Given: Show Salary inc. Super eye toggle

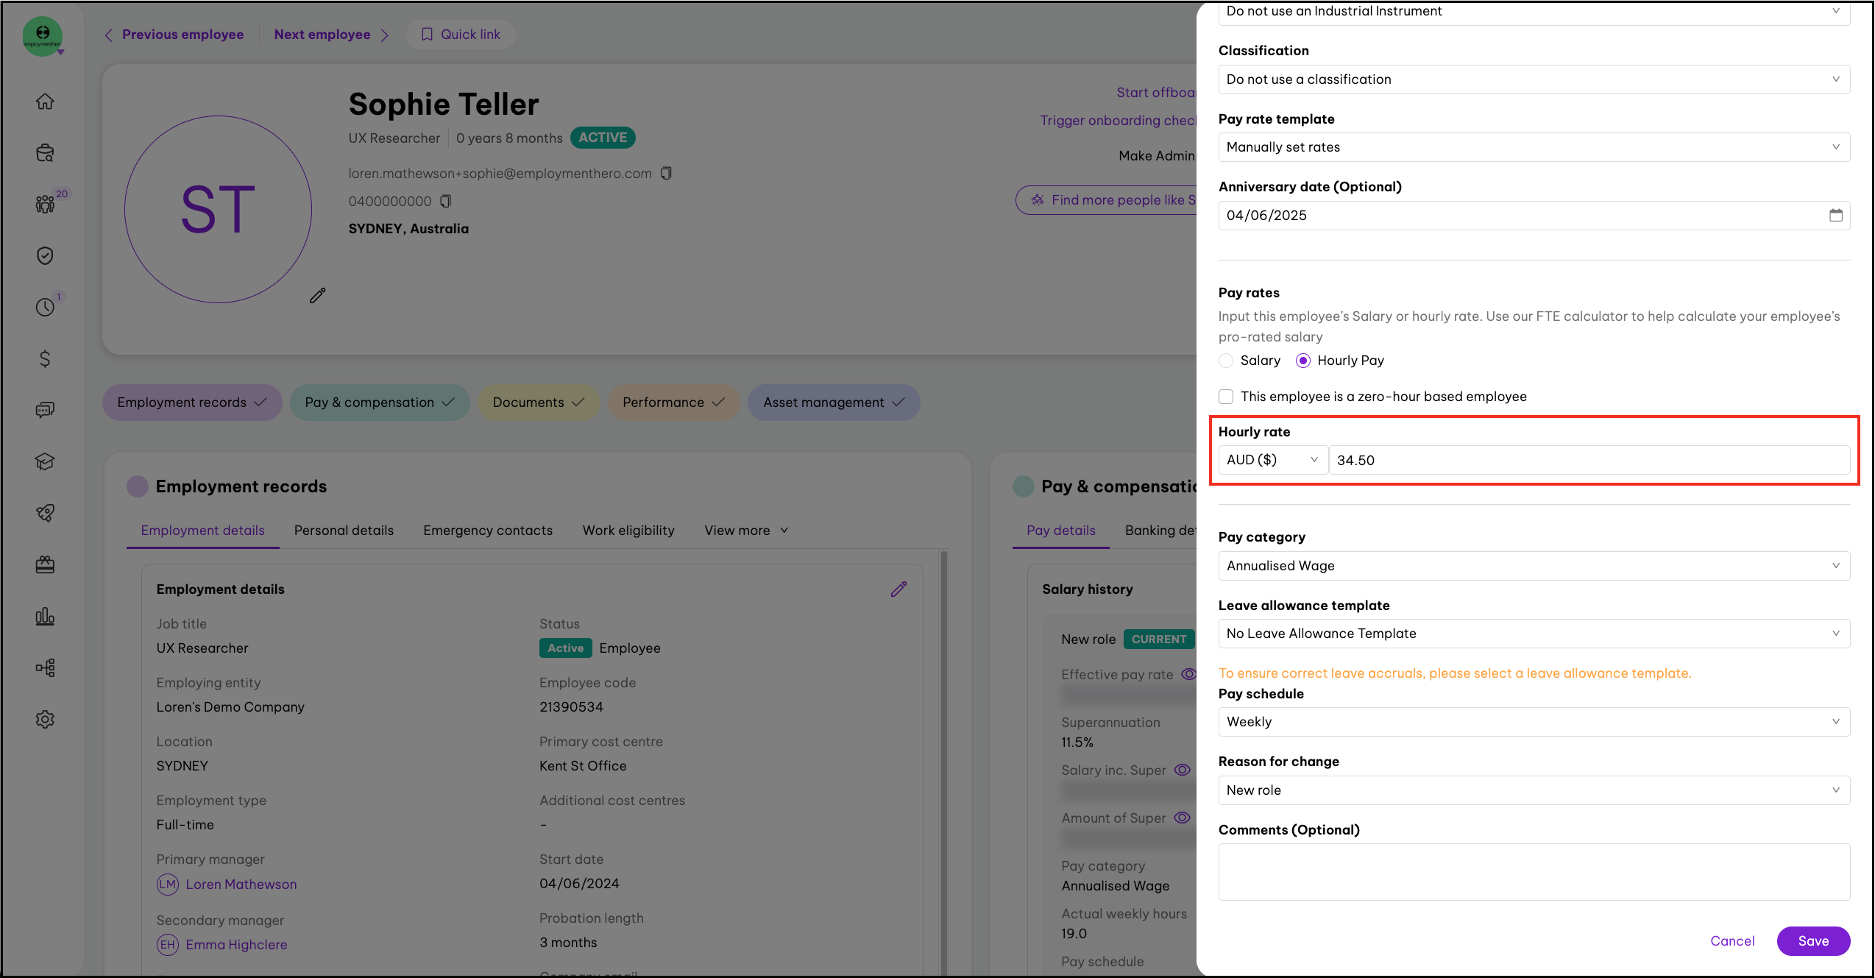Looking at the screenshot, I should pyautogui.click(x=1182, y=770).
